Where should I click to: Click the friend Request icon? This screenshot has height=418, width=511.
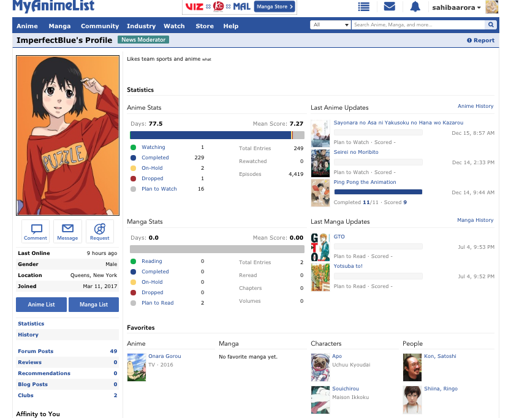[100, 231]
